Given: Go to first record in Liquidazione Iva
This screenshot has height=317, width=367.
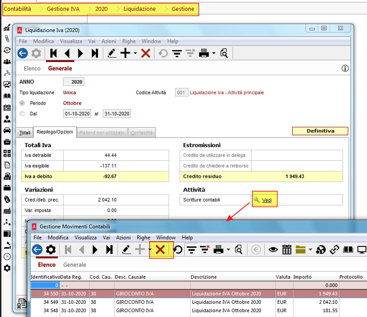Looking at the screenshot, I should tap(54, 53).
